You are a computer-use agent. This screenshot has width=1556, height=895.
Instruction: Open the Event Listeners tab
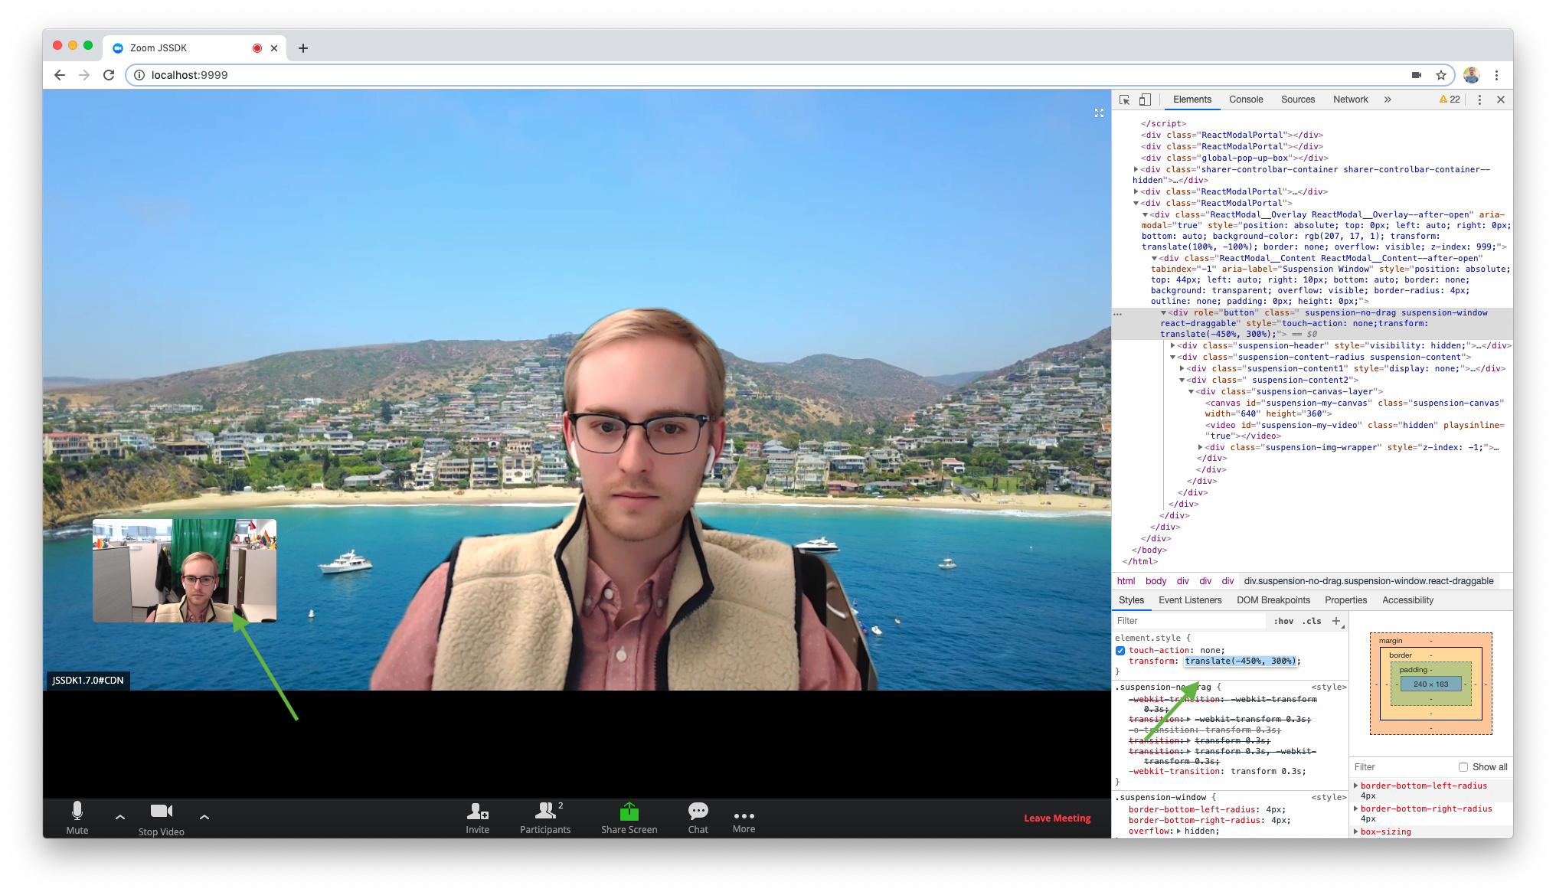[1190, 600]
